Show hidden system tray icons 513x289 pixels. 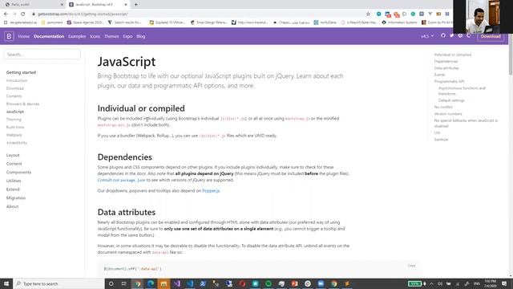431,283
